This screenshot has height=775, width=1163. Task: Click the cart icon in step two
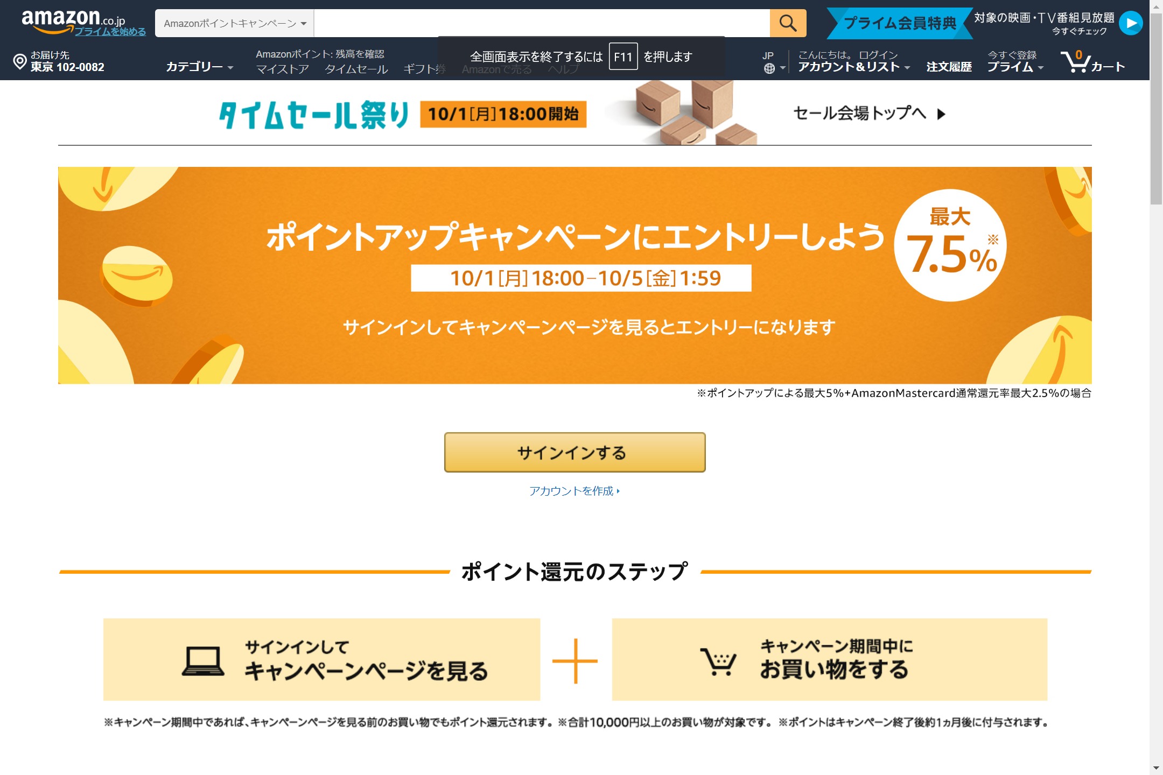[x=718, y=661]
